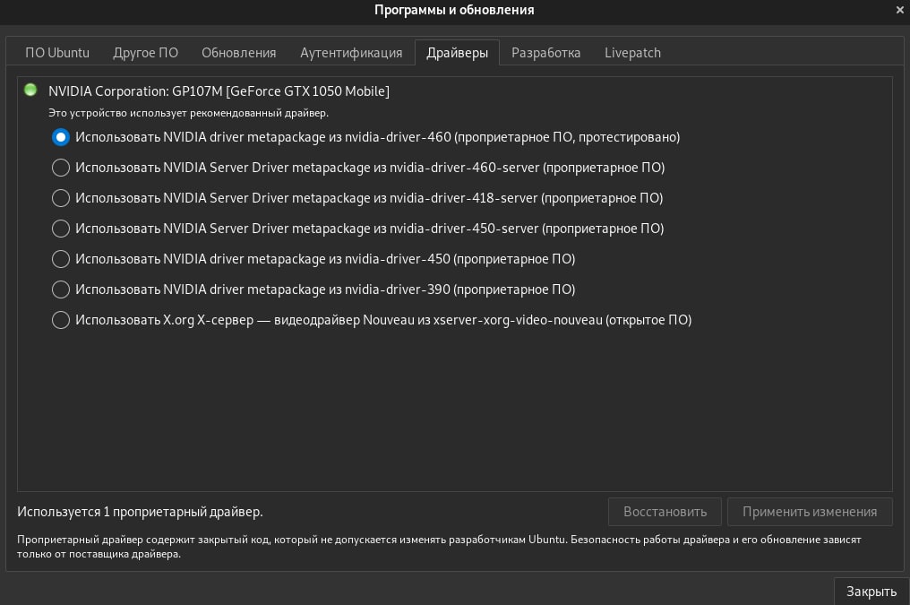Click the green status indicator next to NVIDIA Corporation
The height and width of the screenshot is (605, 910).
pyautogui.click(x=30, y=90)
